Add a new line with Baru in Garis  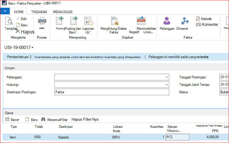click(x=31, y=120)
